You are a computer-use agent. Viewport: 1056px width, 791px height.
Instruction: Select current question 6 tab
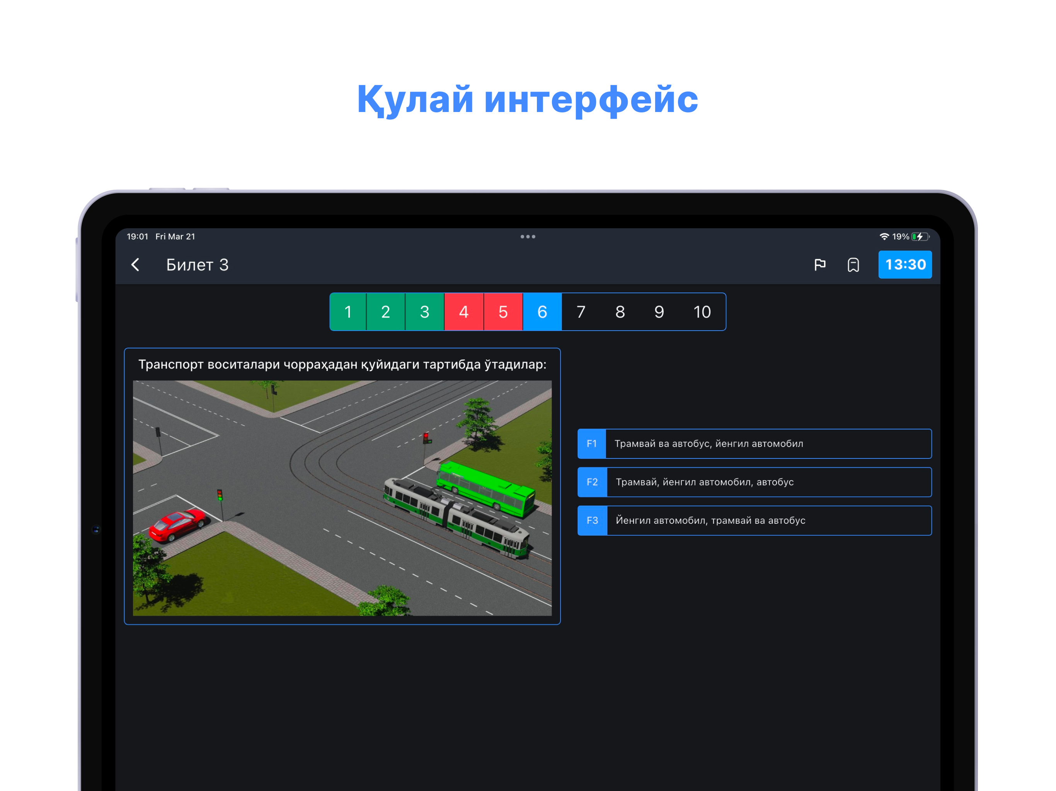542,312
